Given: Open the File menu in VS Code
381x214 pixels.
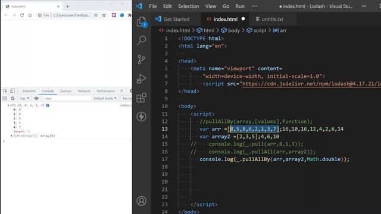Looking at the screenshot, I should tap(153, 7).
